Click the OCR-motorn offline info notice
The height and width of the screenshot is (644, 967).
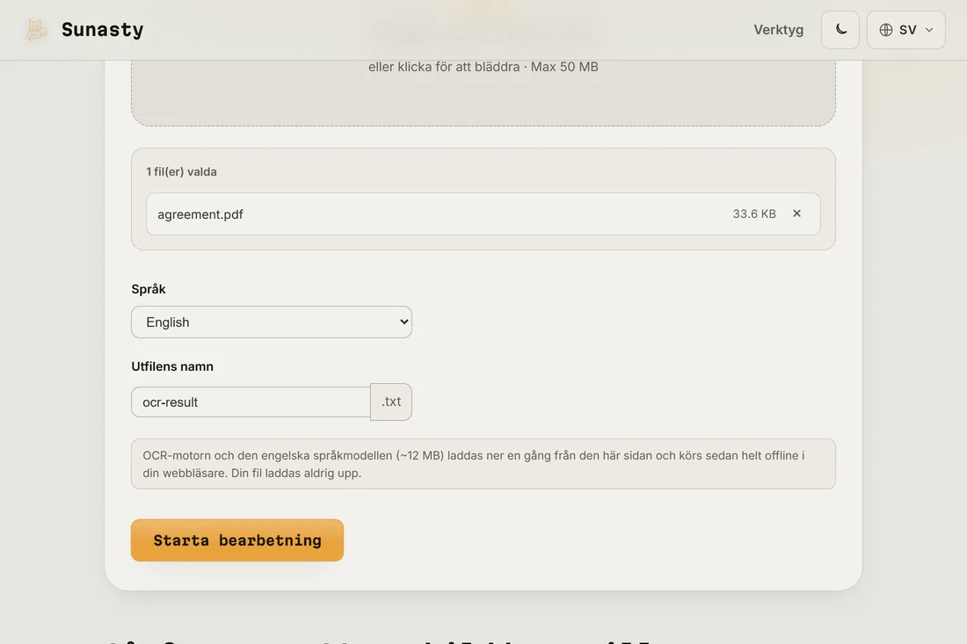pos(483,464)
